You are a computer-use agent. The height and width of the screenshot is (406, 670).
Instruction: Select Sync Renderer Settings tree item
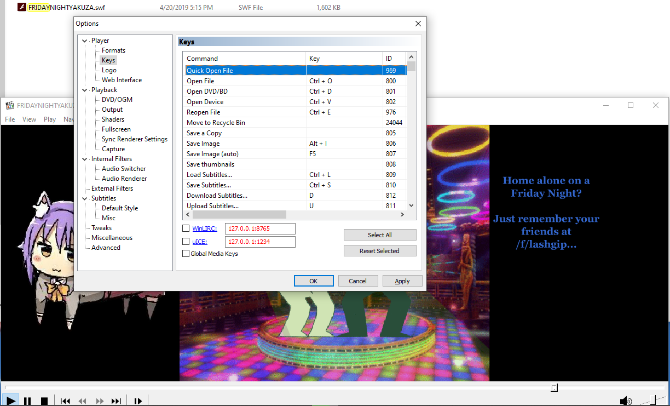tap(135, 139)
